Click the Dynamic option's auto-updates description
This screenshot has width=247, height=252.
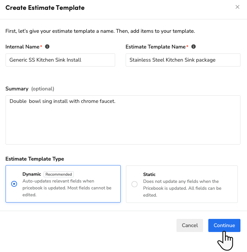click(x=67, y=188)
